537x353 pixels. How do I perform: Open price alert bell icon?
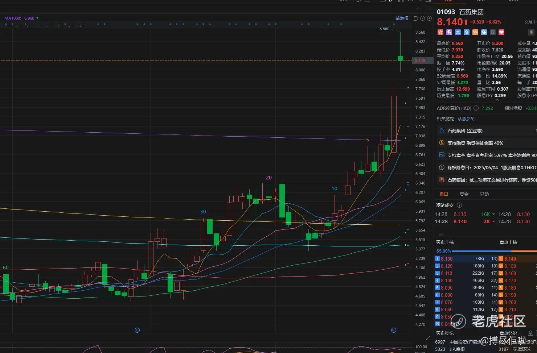pos(531,32)
